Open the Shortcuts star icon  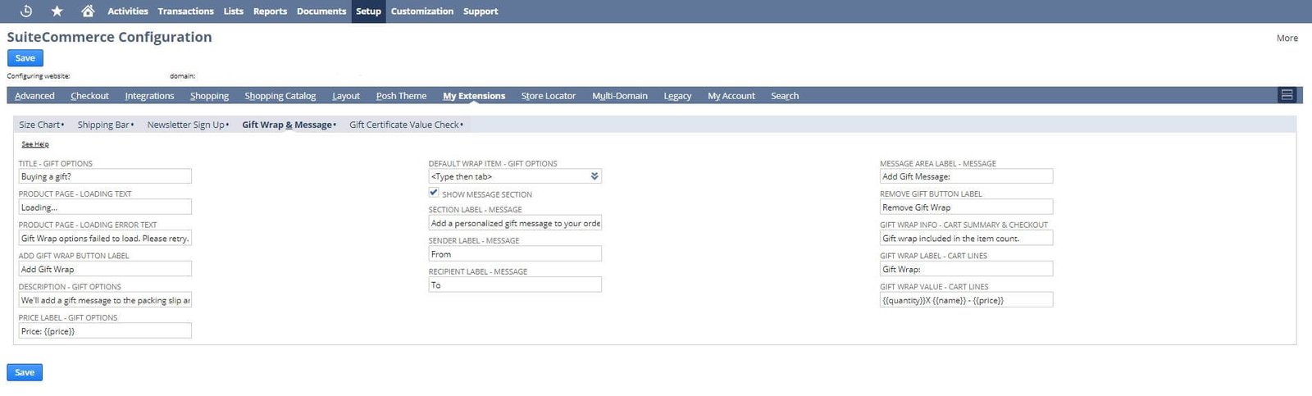pyautogui.click(x=57, y=11)
